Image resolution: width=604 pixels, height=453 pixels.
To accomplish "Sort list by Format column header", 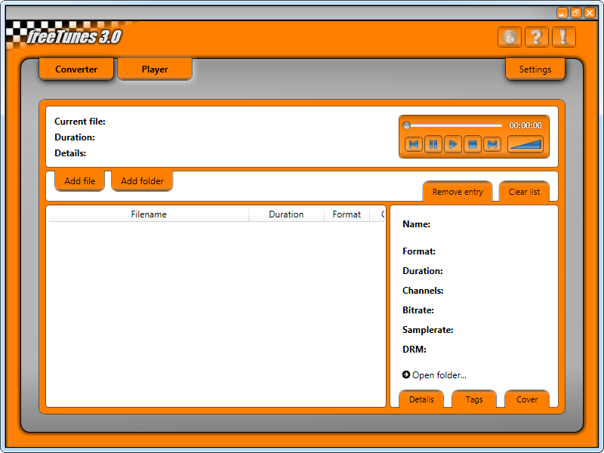I will point(347,214).
